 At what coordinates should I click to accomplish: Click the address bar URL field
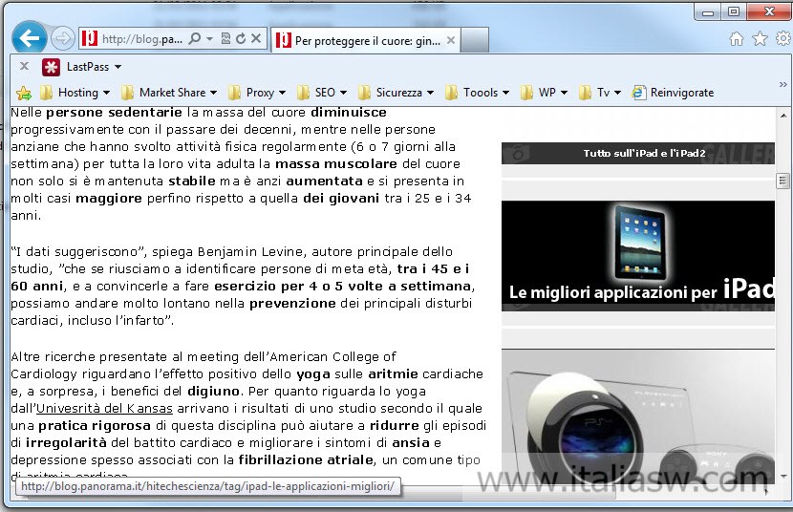(141, 38)
